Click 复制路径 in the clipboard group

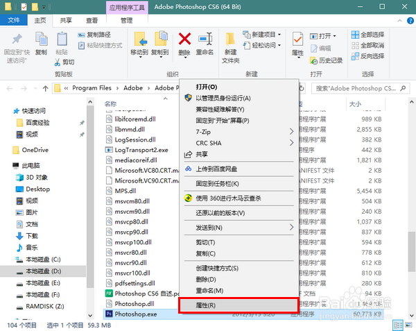coord(94,35)
